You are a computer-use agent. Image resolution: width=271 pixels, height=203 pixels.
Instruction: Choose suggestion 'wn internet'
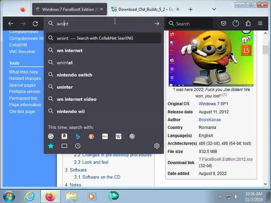104,50
